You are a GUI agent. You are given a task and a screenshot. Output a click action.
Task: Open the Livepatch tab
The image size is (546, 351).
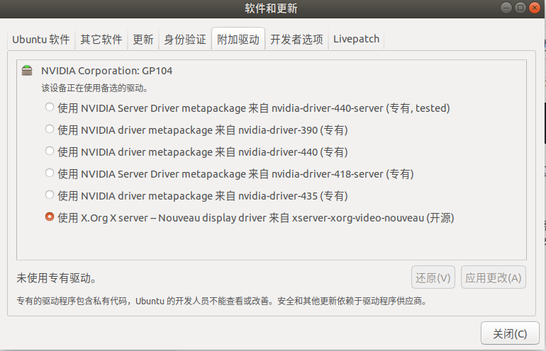356,39
